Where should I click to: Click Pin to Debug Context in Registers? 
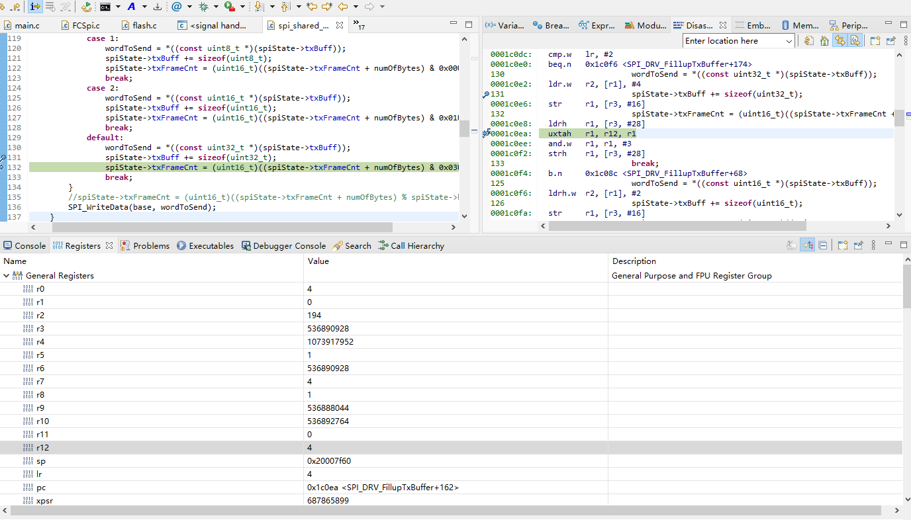(858, 245)
